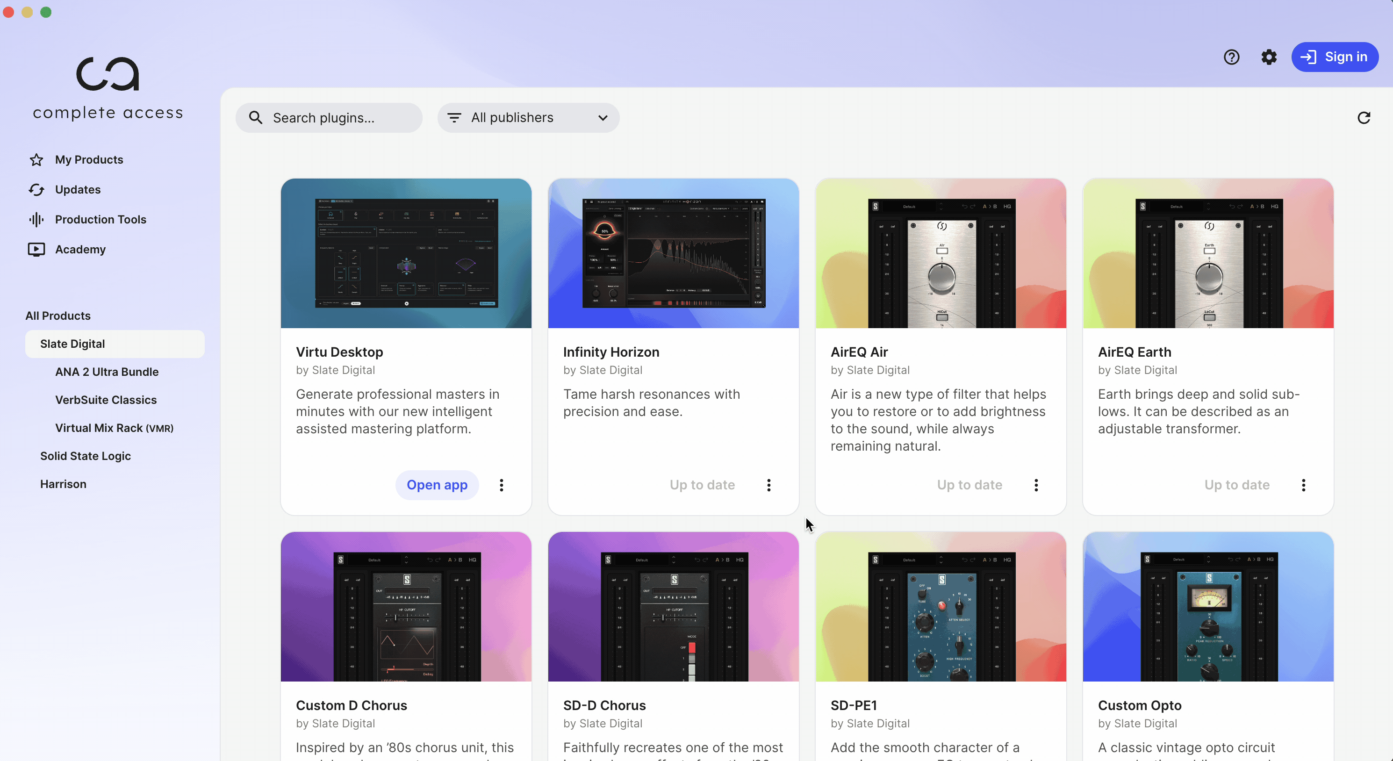The image size is (1393, 761).
Task: Open Production Tools
Action: pos(101,219)
